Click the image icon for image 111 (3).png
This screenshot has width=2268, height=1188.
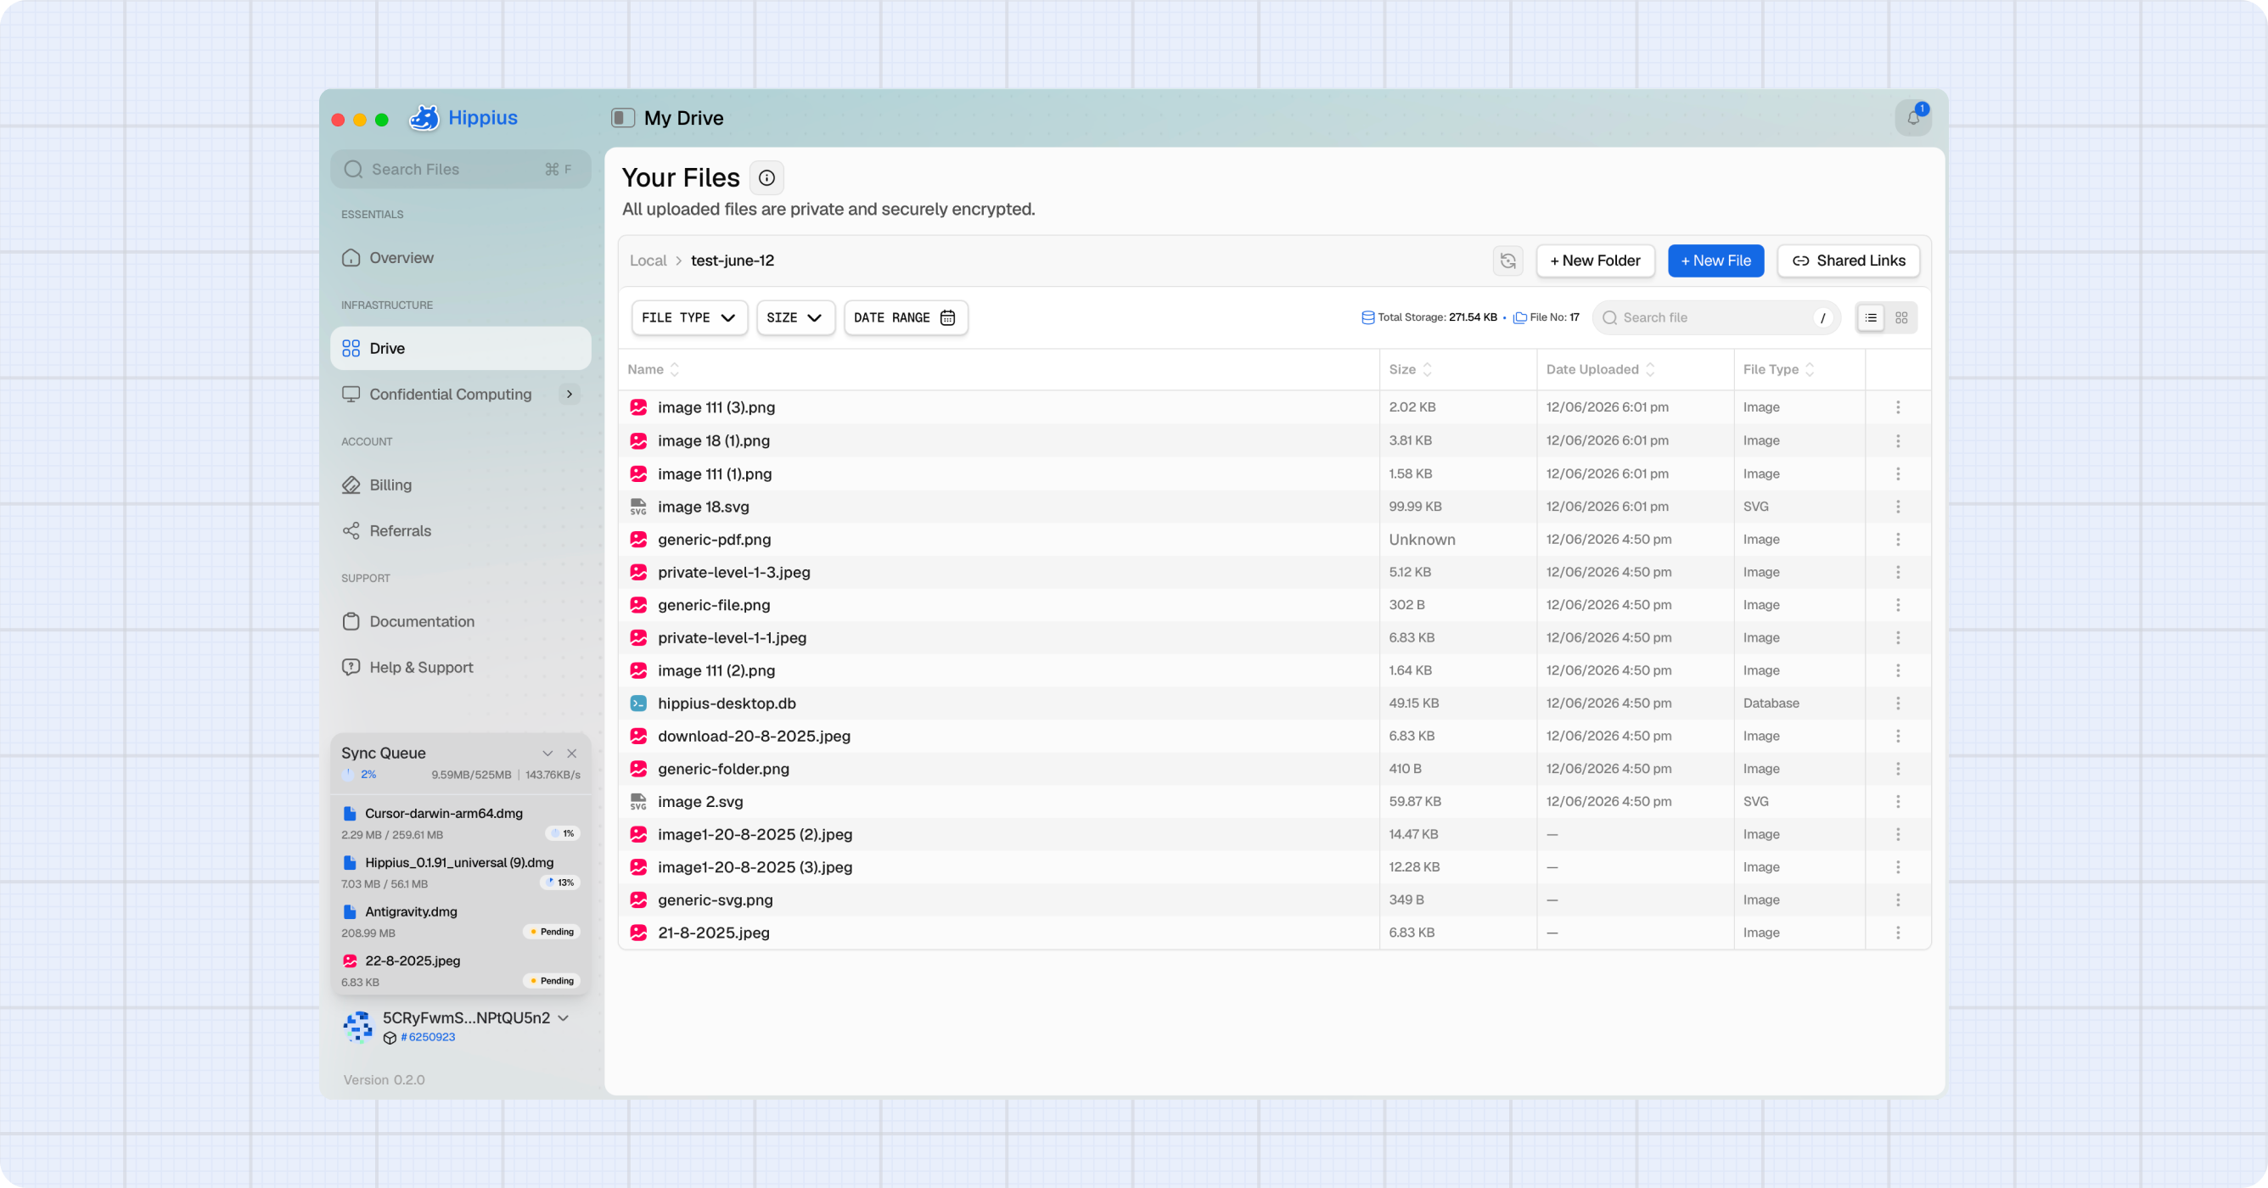638,407
